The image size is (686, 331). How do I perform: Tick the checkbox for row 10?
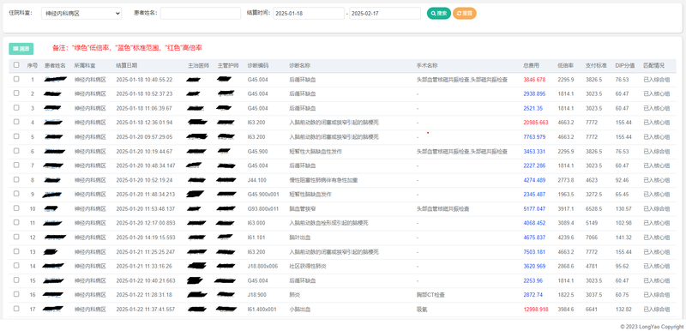tap(16, 208)
